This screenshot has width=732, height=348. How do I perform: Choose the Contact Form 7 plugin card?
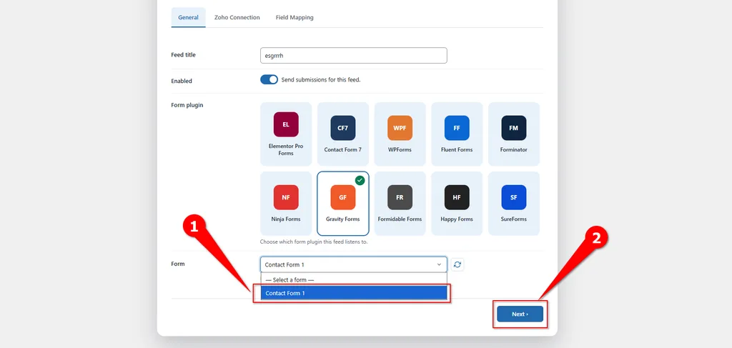pyautogui.click(x=342, y=134)
